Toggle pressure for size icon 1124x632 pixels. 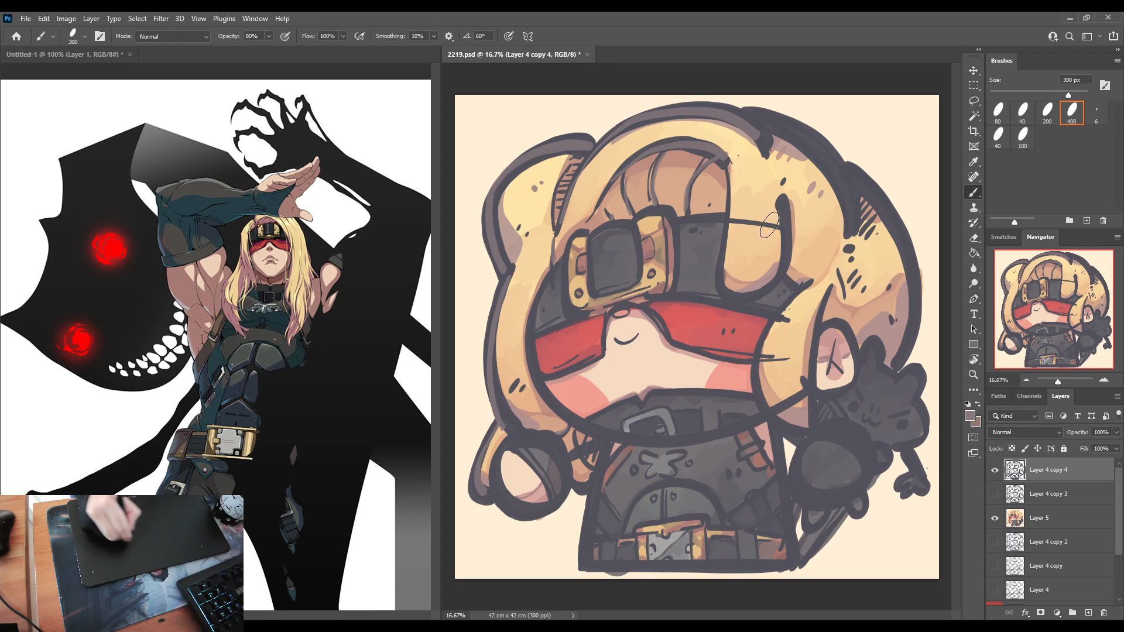[509, 36]
